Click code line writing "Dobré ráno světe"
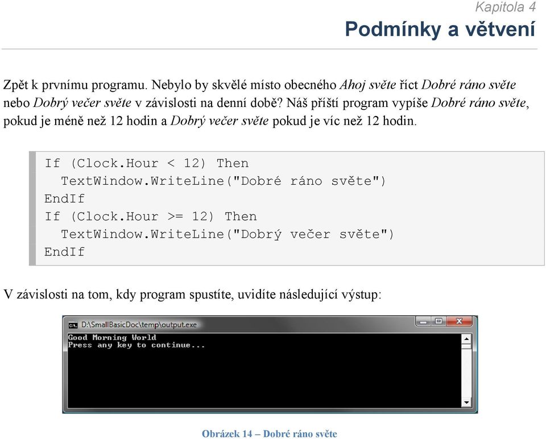Screen dimensions: 546x439 click(x=223, y=181)
